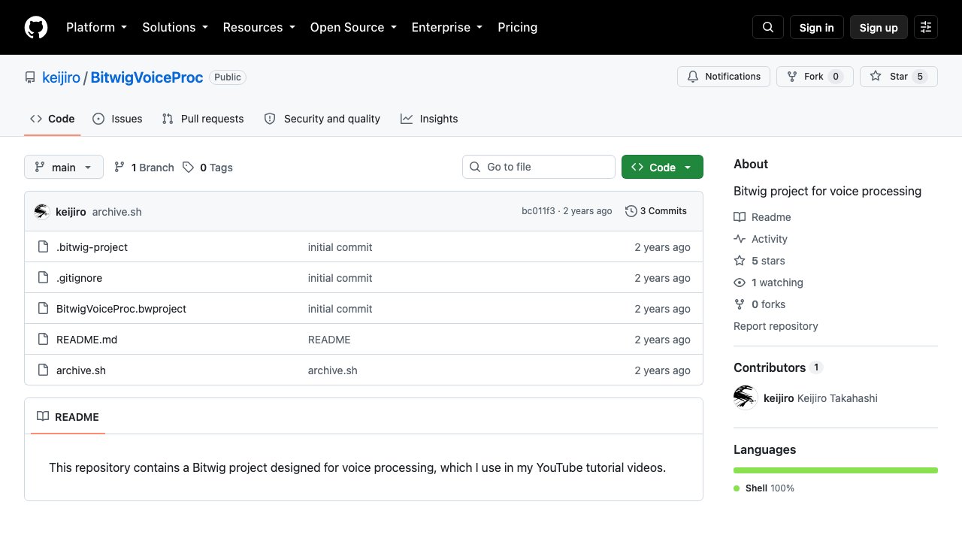
Task: Switch to the Security and quality tab
Action: coord(322,119)
